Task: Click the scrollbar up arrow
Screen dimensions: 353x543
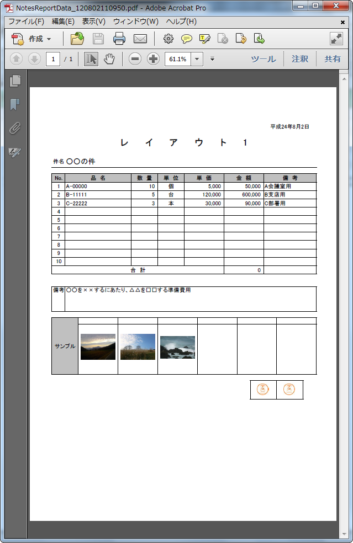Action: (x=344, y=79)
